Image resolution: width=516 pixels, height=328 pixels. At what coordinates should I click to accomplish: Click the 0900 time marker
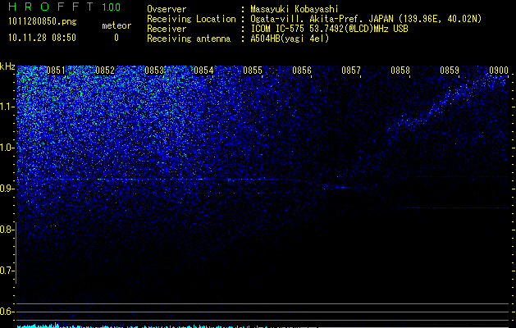click(499, 71)
